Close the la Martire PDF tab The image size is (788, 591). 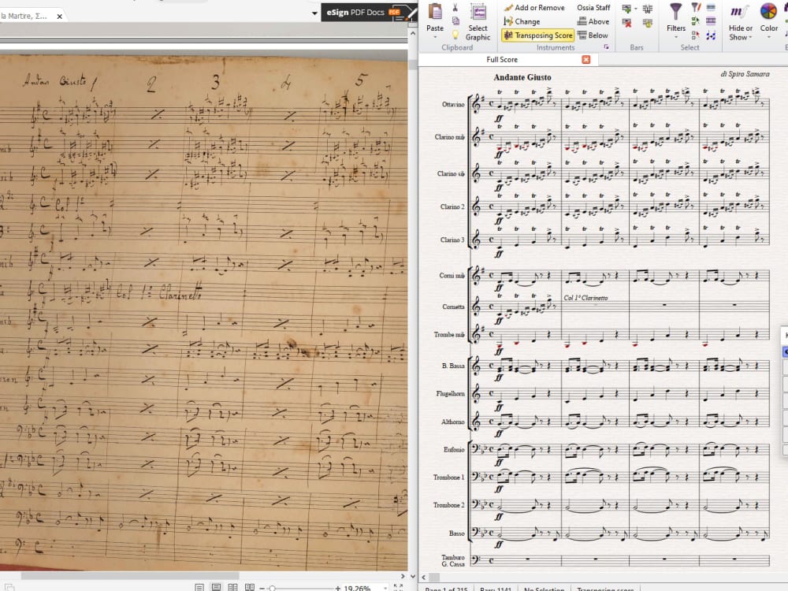click(60, 17)
